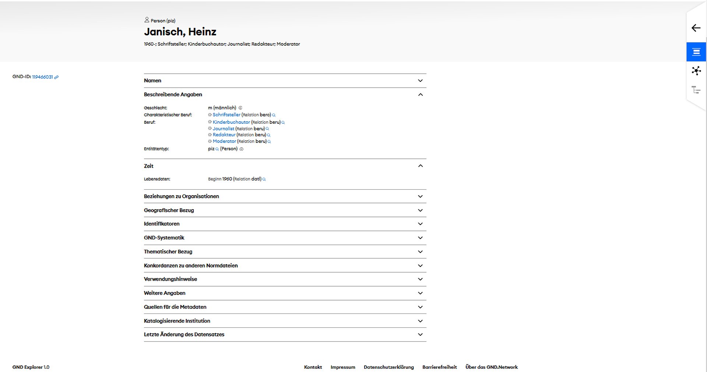The height and width of the screenshot is (372, 707).
Task: Click search icon next to Schriftsteller
Action: click(x=274, y=115)
